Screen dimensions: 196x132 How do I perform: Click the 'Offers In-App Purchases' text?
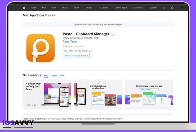pos(80,51)
